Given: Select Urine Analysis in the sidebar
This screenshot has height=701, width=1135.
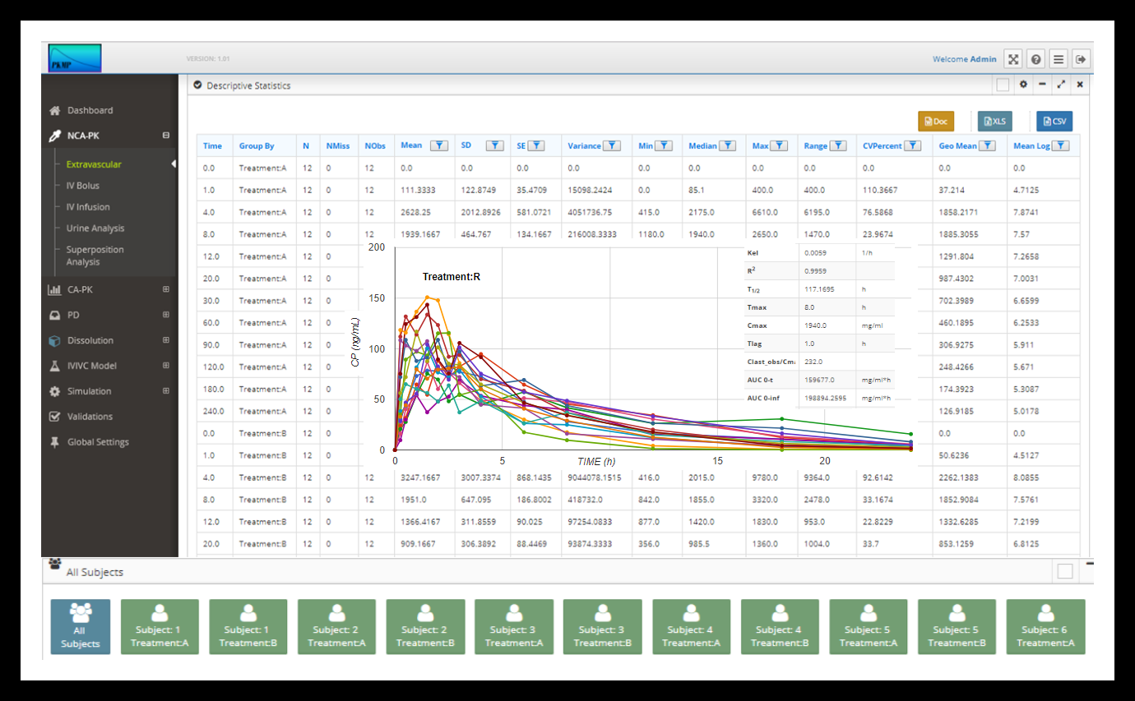Looking at the screenshot, I should (x=95, y=228).
